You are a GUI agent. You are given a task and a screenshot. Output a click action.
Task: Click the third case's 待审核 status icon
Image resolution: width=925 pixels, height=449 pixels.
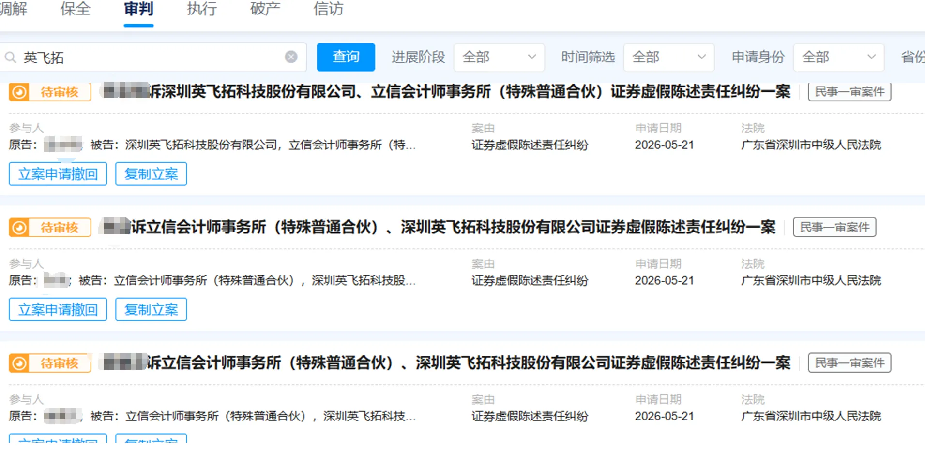pos(19,363)
